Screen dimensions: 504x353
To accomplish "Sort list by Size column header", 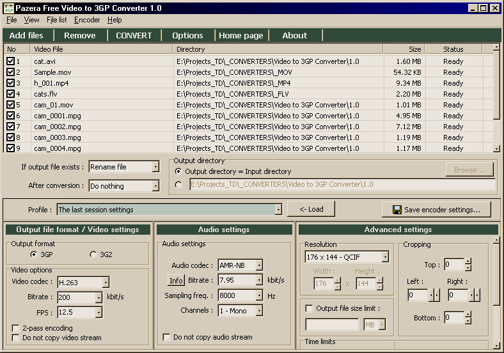I will click(x=404, y=49).
